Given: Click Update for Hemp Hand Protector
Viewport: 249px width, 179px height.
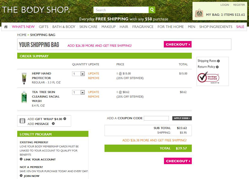Looking at the screenshot, I should click(x=94, y=74).
